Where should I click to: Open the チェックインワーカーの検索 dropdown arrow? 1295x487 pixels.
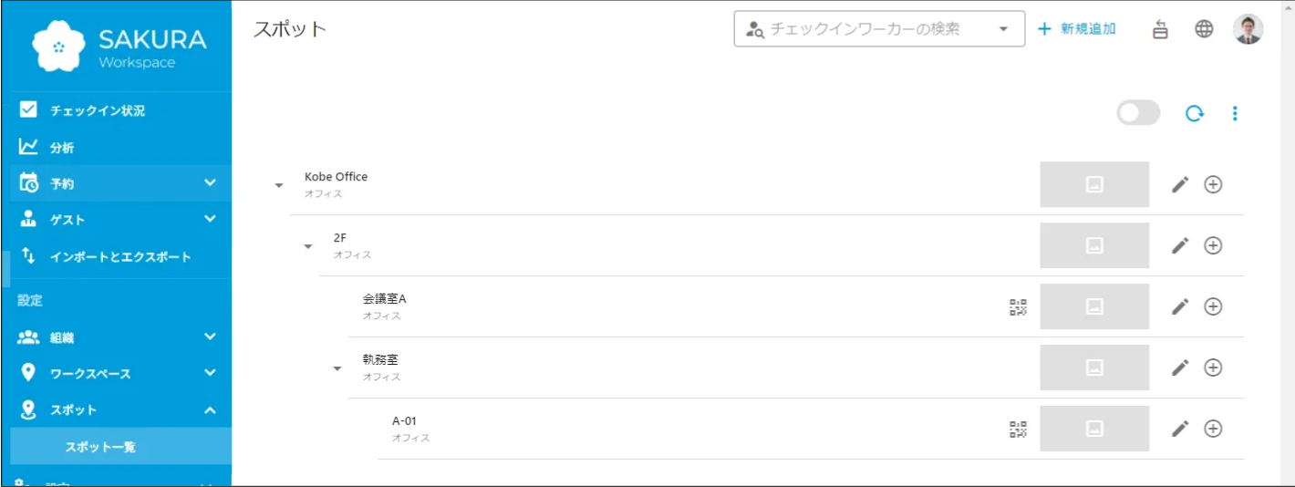[x=1004, y=29]
